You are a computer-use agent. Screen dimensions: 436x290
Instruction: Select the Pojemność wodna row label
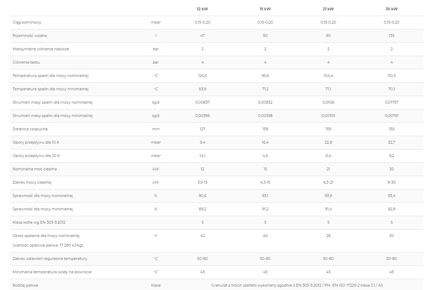(x=30, y=36)
